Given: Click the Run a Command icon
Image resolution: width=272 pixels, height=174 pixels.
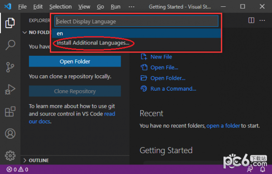Looking at the screenshot, I should click(144, 88).
